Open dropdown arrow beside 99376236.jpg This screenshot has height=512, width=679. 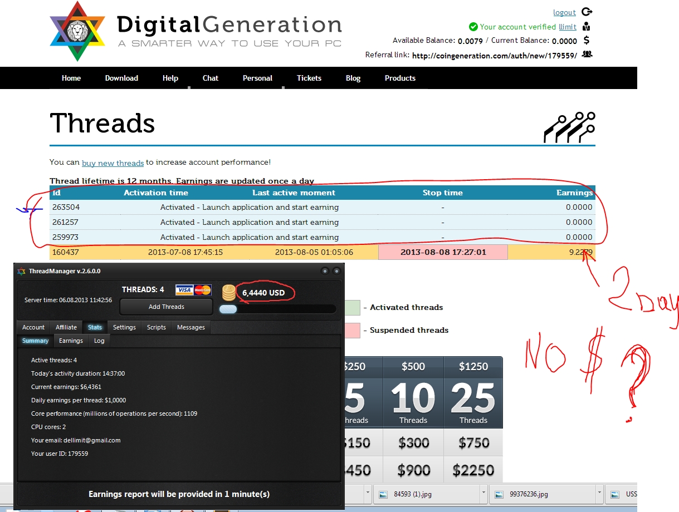[599, 494]
